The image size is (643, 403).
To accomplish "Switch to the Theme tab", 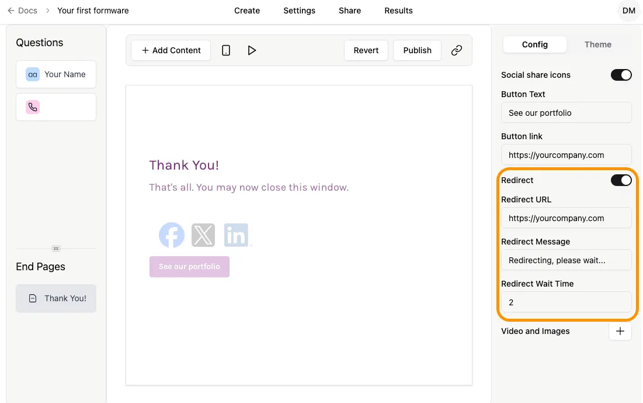I will pos(597,44).
